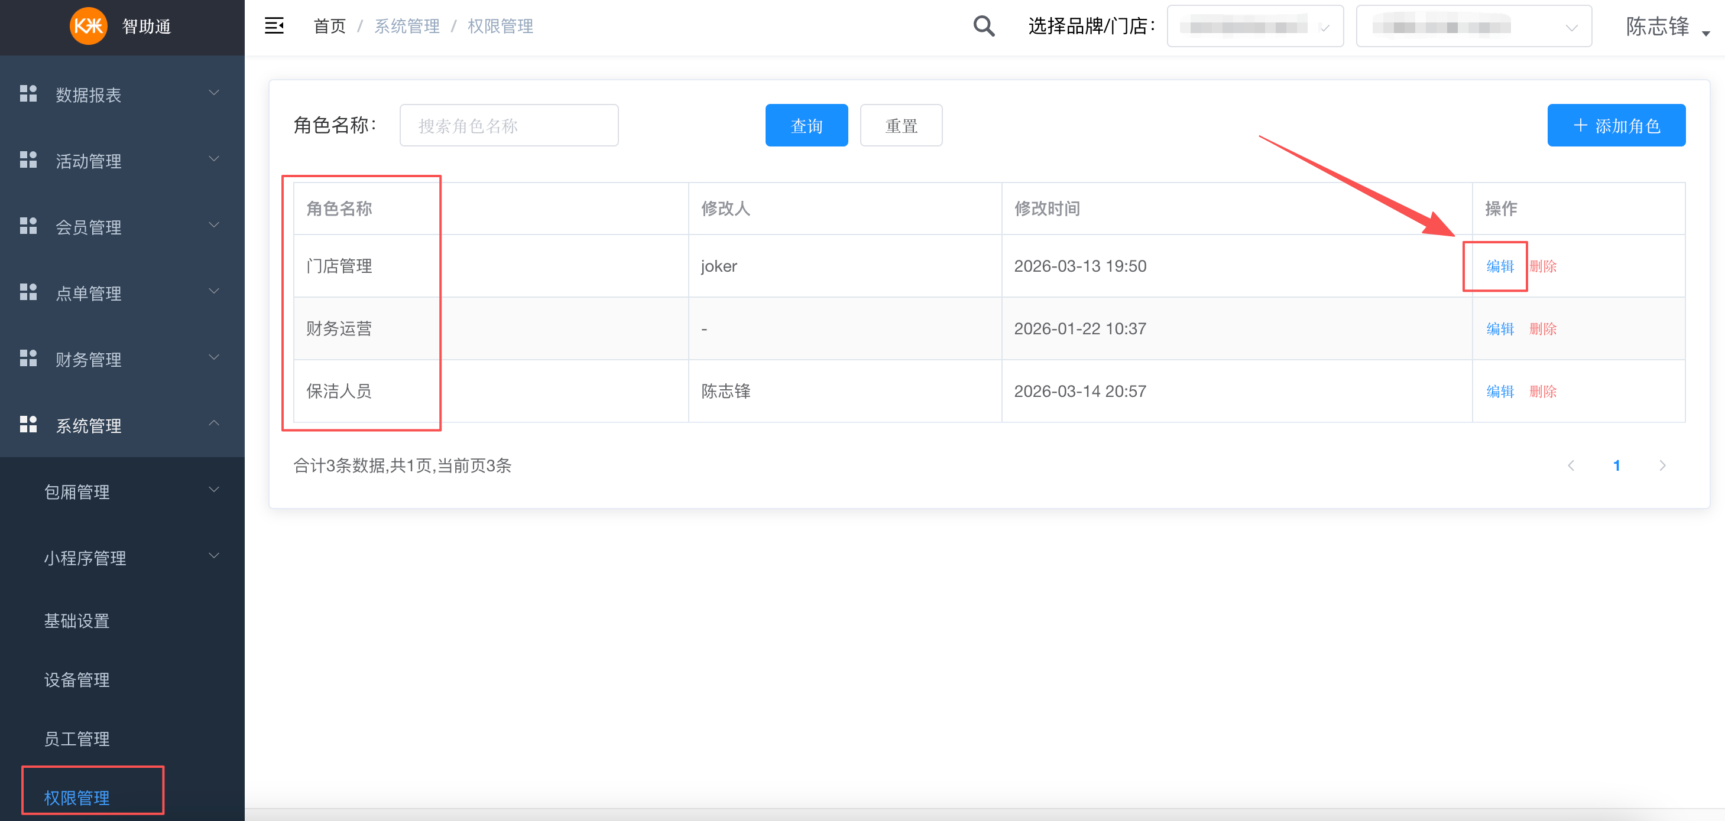Select the 财务管理 sidebar grid icon
Screen dimensions: 1725x821
pos(28,357)
